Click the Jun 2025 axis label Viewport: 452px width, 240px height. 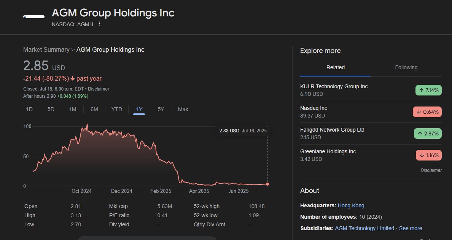tap(239, 191)
